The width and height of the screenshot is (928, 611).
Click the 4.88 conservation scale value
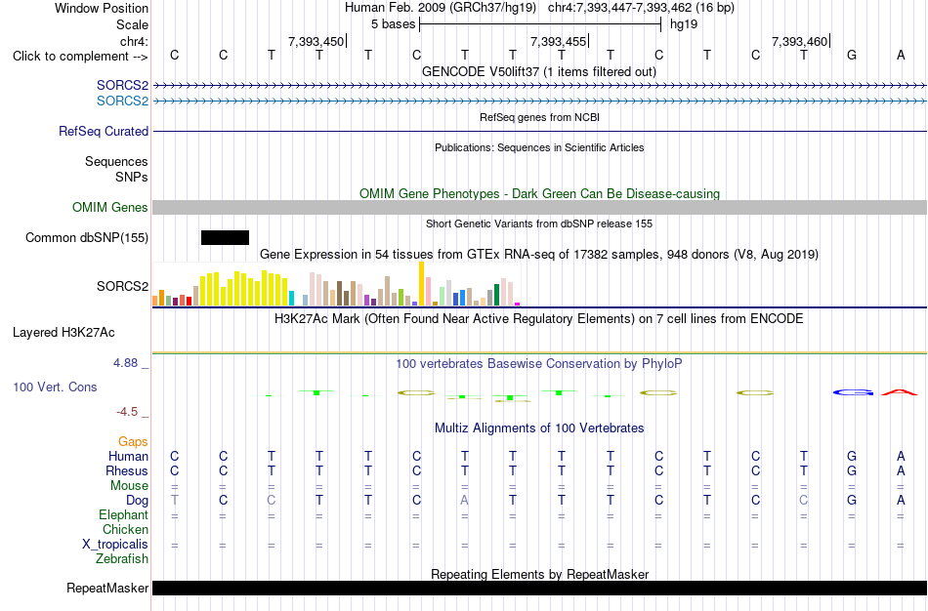click(125, 362)
